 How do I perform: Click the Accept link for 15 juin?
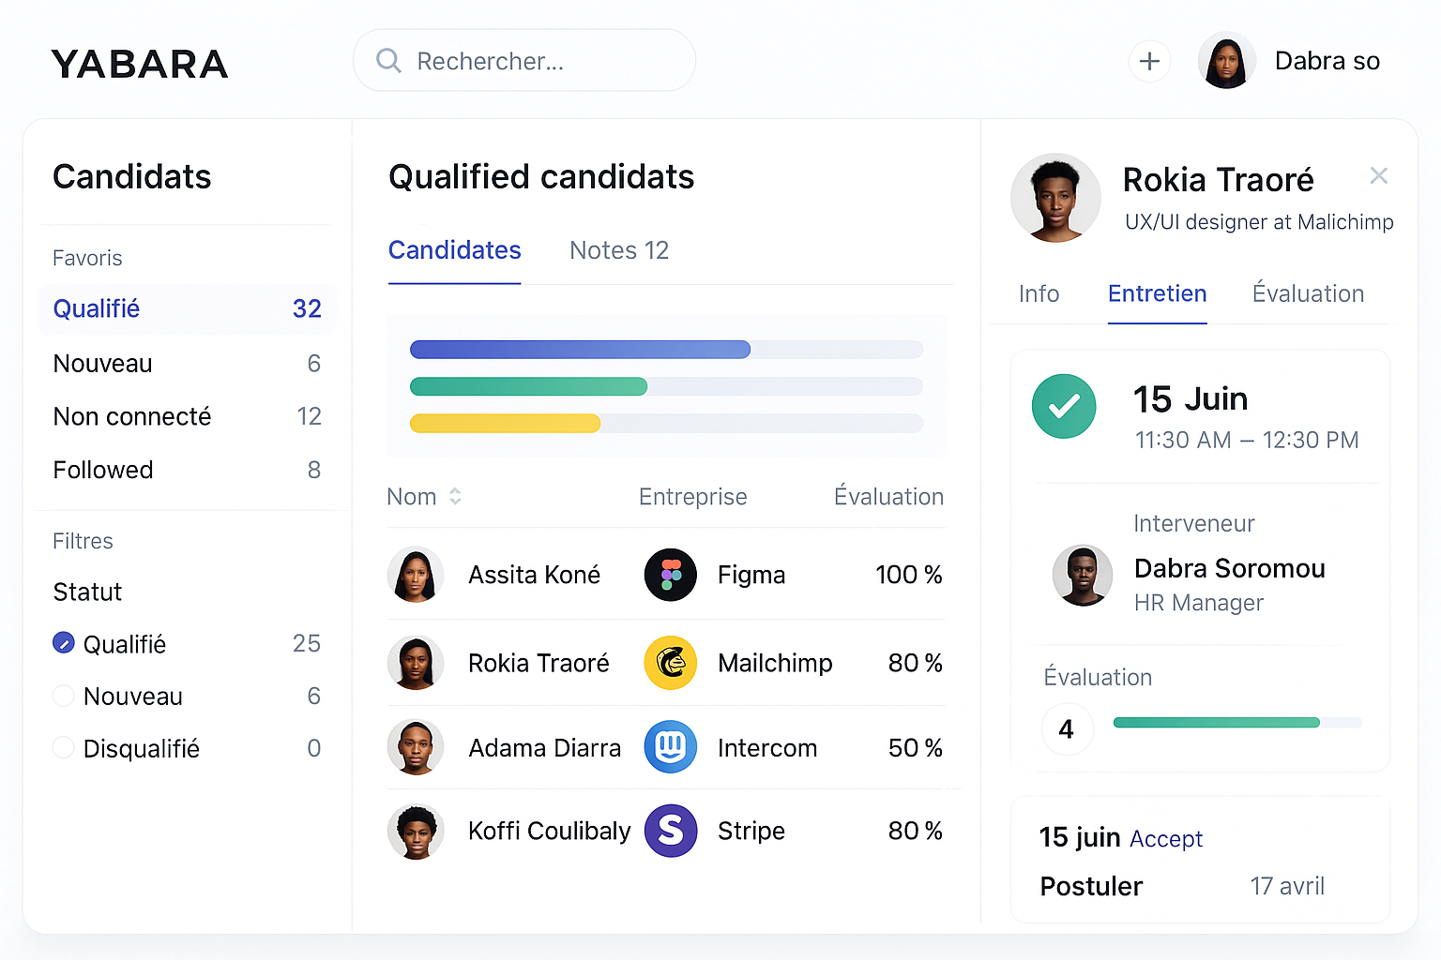pos(1166,838)
